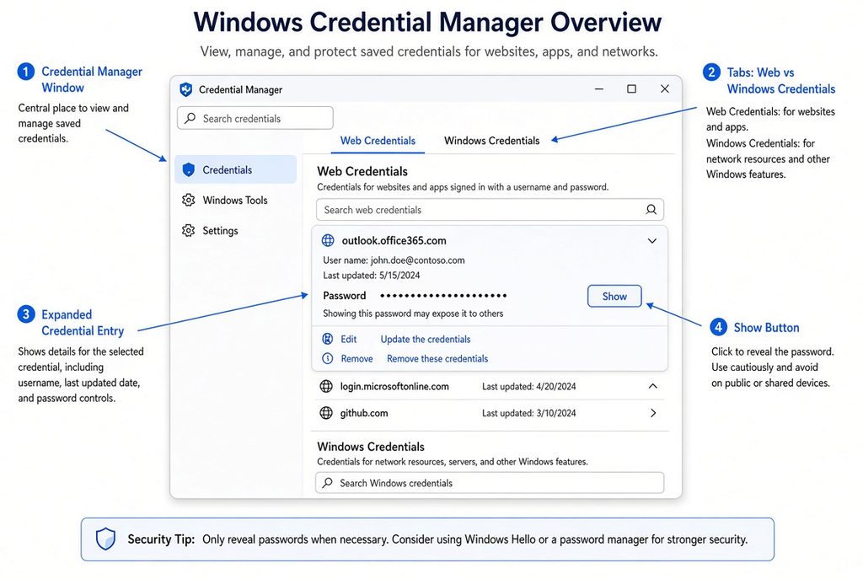Click the magnifier in Search Windows credentials
The image size is (863, 579).
pyautogui.click(x=328, y=483)
